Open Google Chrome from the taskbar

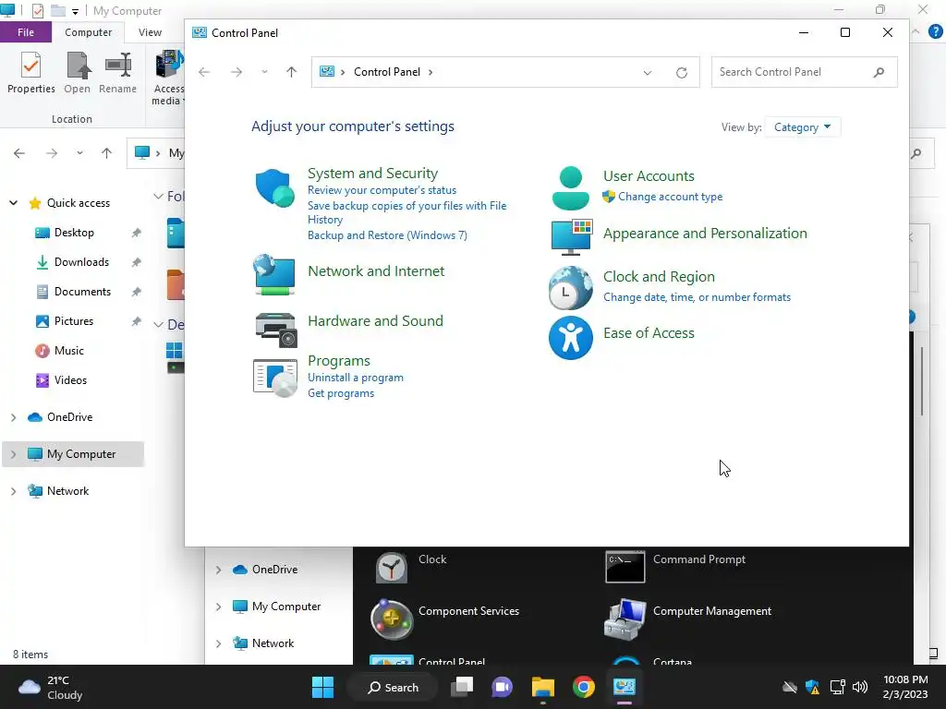click(x=584, y=687)
